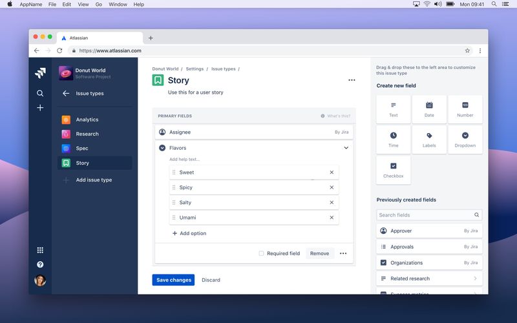Select the Labels new field card

point(429,140)
